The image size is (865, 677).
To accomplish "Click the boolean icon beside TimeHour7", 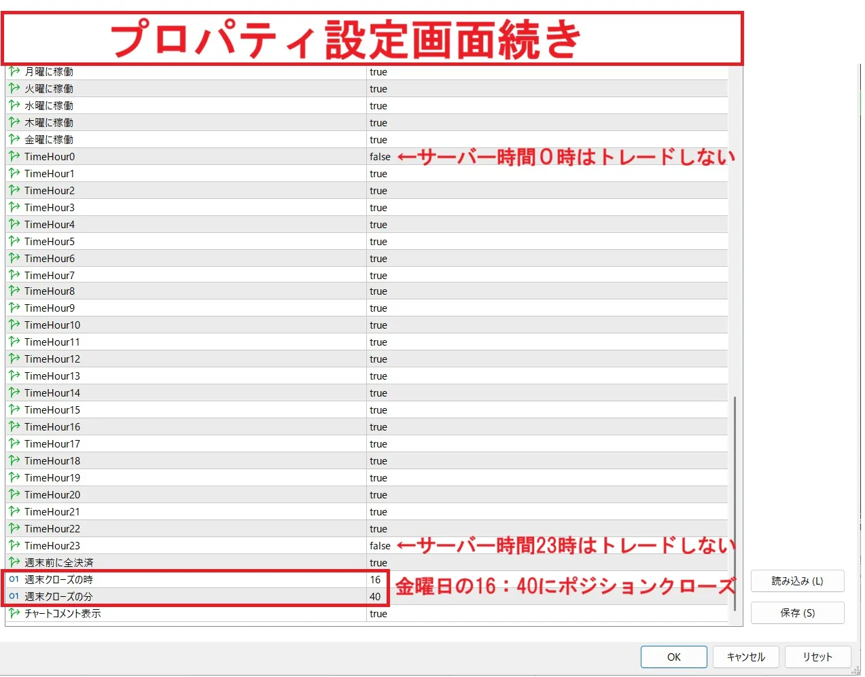I will tap(14, 275).
